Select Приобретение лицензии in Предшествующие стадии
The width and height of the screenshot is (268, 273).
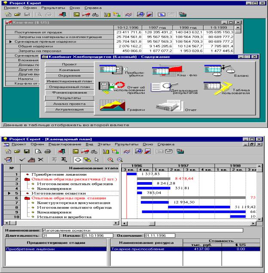(56, 249)
